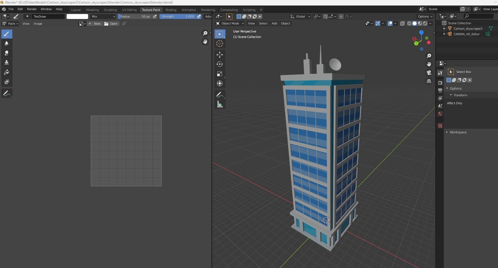Screen dimensions: 498x268
Task: Open the Paint mode dropdown
Action: 10,24
